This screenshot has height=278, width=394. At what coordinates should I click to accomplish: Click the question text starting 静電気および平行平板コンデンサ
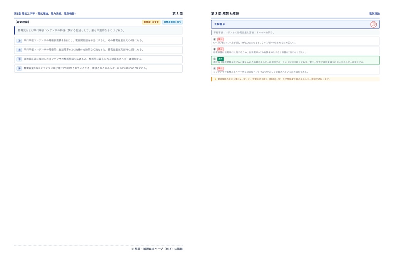[71, 30]
